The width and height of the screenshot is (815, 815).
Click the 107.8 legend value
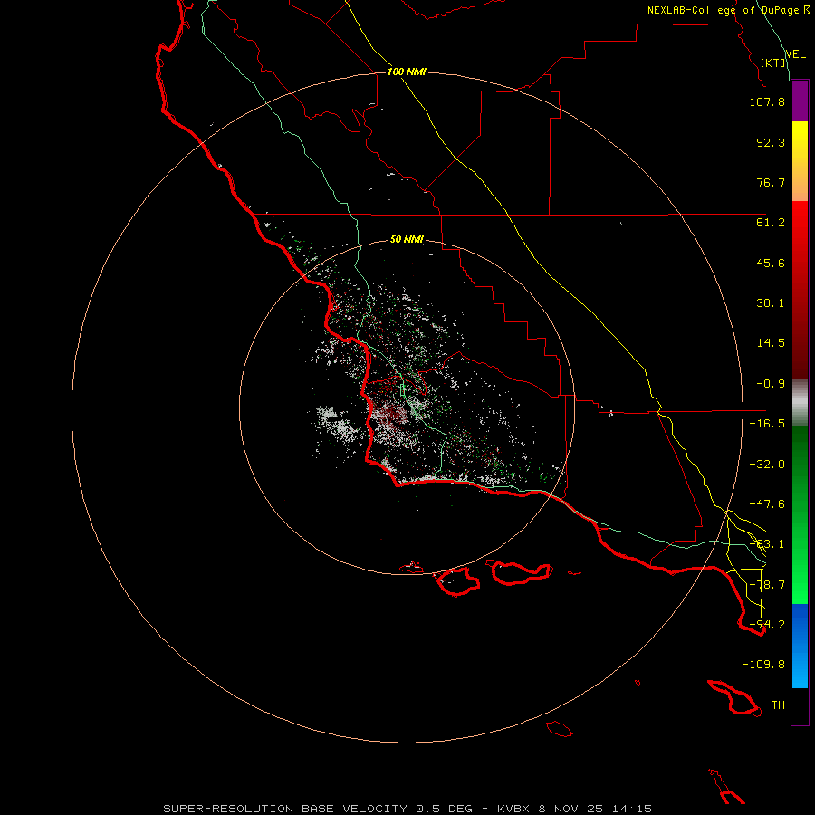tap(767, 101)
